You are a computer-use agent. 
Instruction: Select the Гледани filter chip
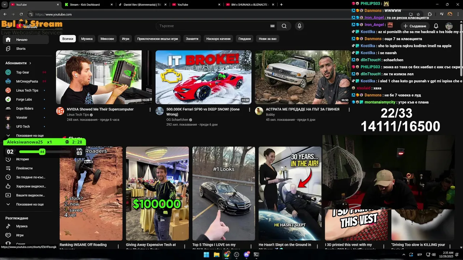245,39
